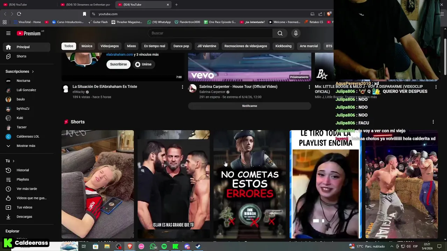Select the Dance pop chip

(181, 46)
